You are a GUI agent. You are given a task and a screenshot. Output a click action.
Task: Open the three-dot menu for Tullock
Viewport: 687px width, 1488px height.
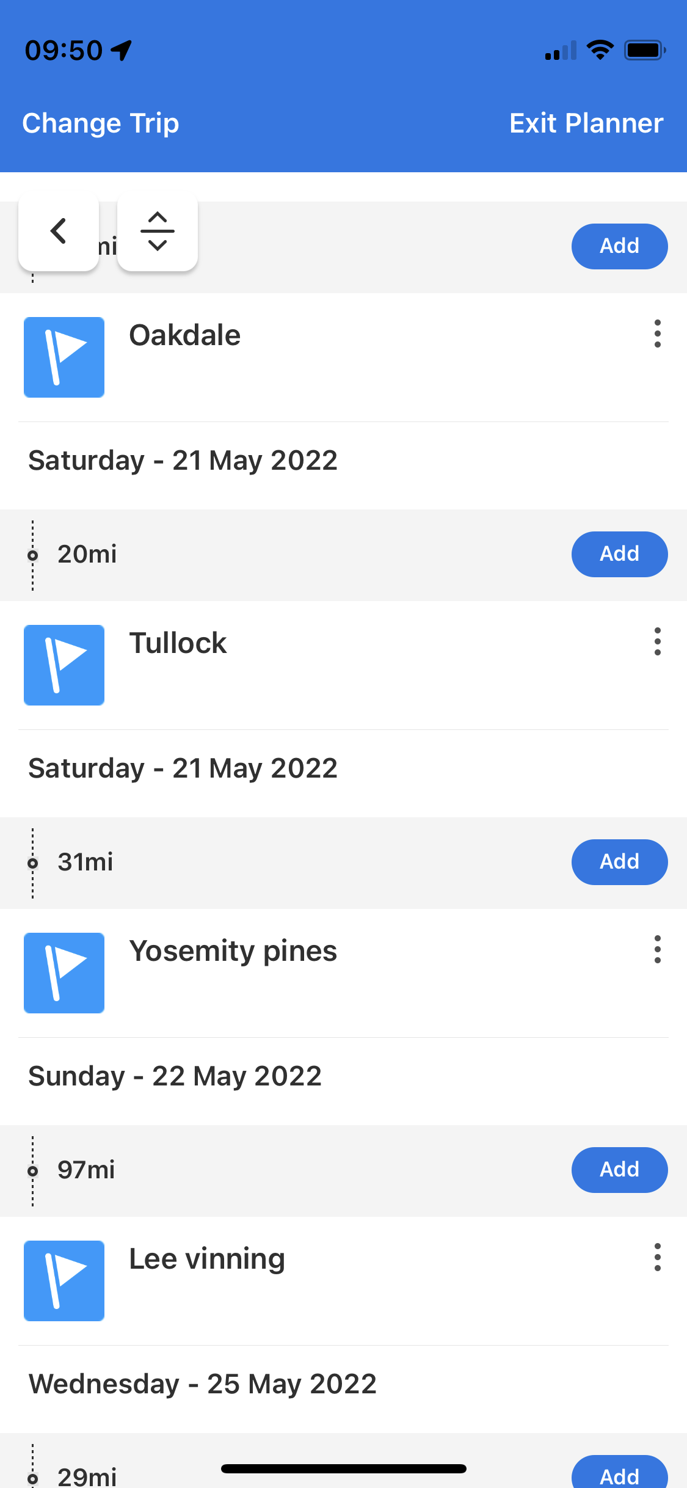[657, 642]
